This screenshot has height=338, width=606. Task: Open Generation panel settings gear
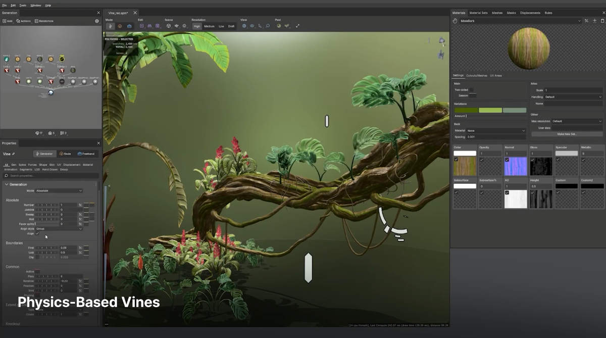click(x=97, y=21)
